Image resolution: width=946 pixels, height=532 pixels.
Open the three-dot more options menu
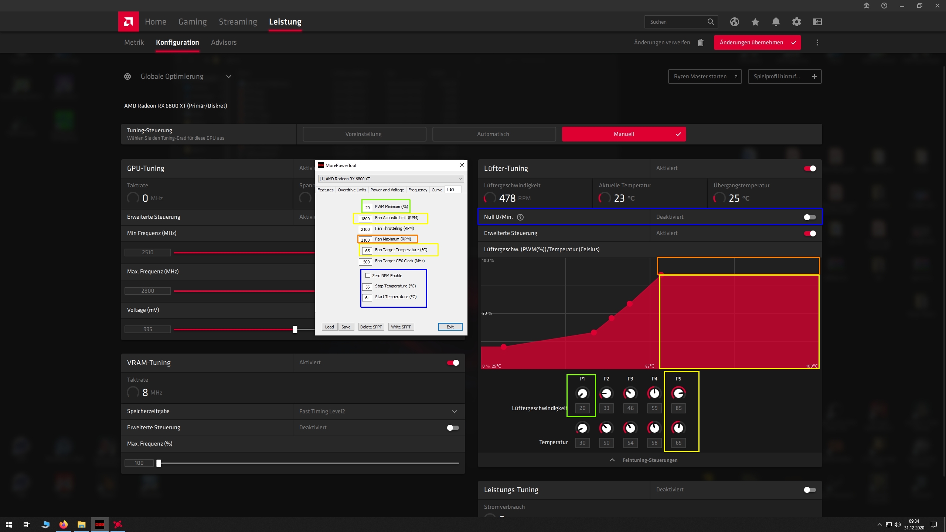(x=817, y=42)
